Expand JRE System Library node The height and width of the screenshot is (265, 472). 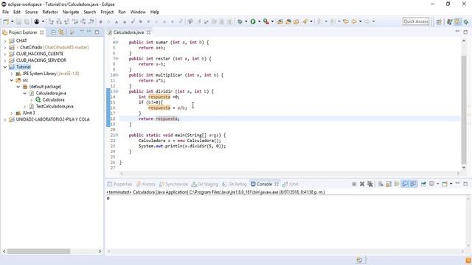12,74
